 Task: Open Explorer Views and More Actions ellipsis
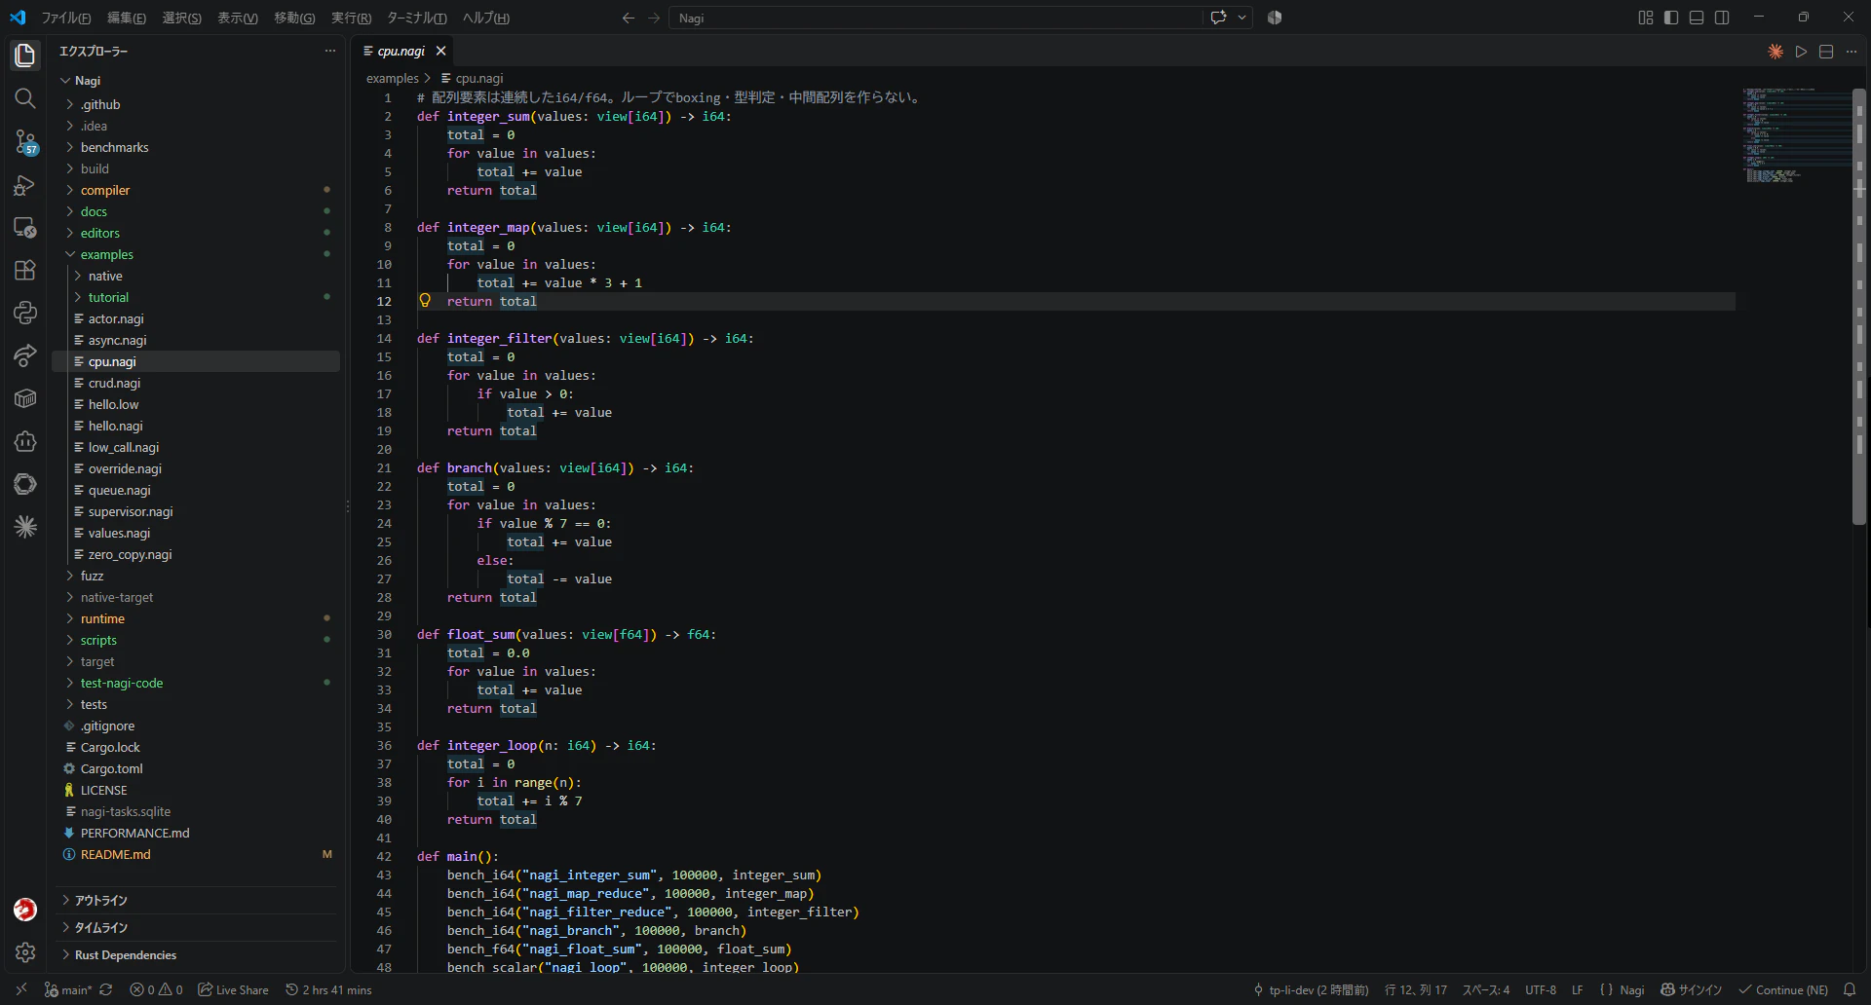(330, 51)
